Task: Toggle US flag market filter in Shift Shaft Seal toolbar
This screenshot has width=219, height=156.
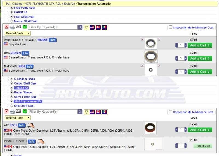Action: click(x=92, y=112)
